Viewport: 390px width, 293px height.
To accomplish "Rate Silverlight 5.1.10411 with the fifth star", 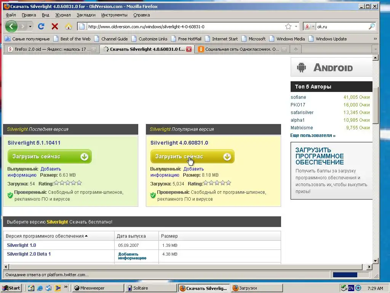I will [79, 183].
